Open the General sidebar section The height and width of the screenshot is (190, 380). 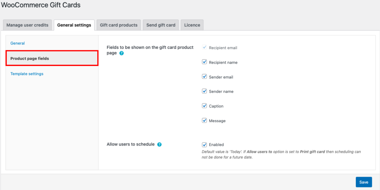pos(17,43)
